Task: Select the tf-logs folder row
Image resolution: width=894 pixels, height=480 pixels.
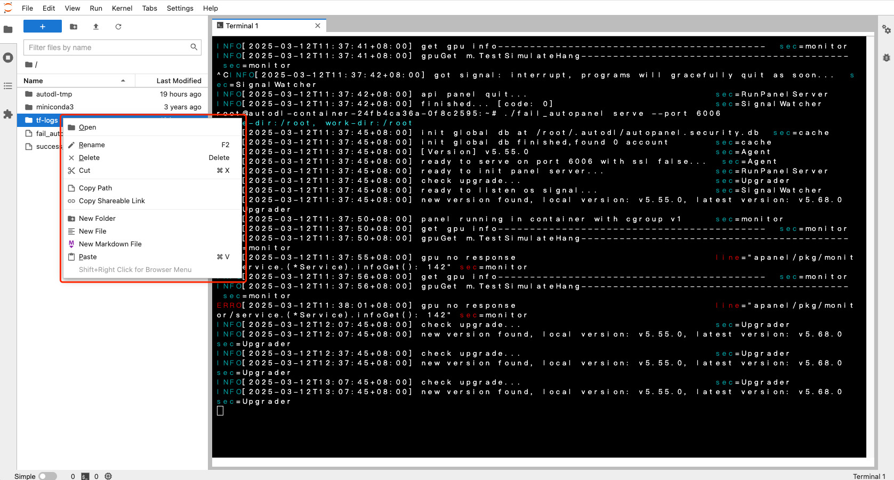Action: coord(41,120)
